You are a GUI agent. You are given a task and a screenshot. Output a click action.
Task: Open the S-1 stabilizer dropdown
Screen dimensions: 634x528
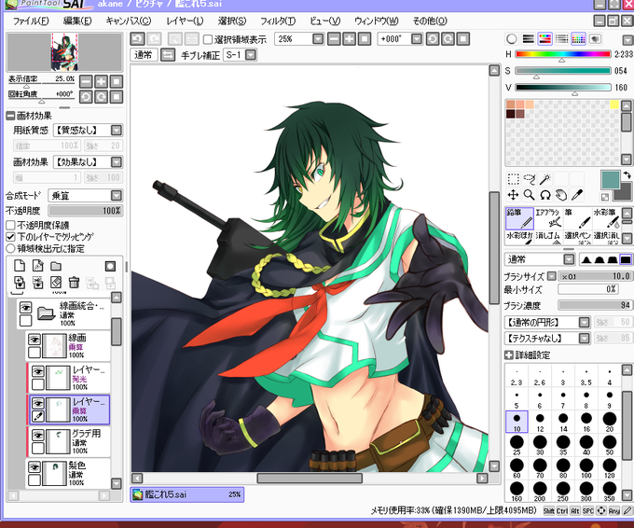pos(251,55)
